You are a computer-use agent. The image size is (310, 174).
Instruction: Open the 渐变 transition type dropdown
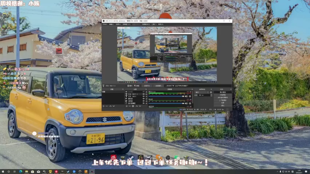202,92
